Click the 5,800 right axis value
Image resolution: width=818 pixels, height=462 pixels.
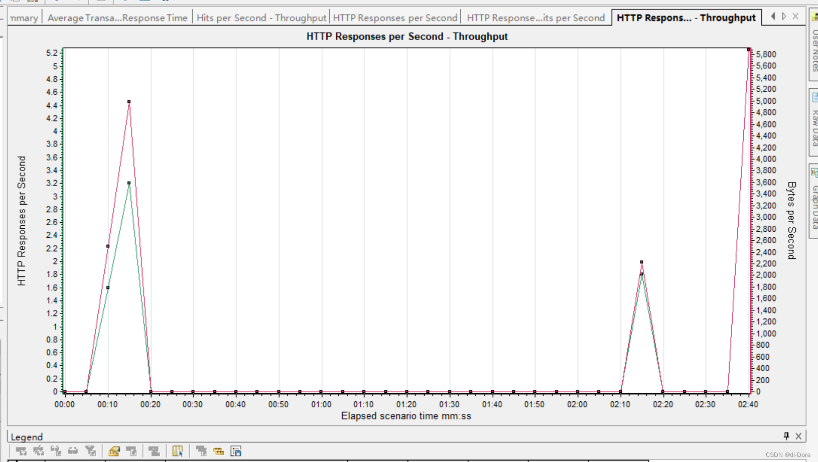point(766,54)
